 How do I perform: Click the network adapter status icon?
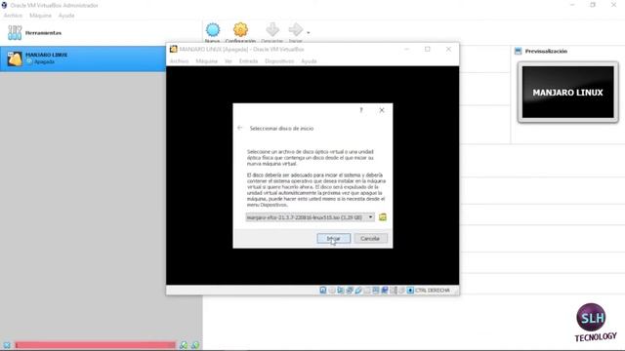click(x=350, y=291)
